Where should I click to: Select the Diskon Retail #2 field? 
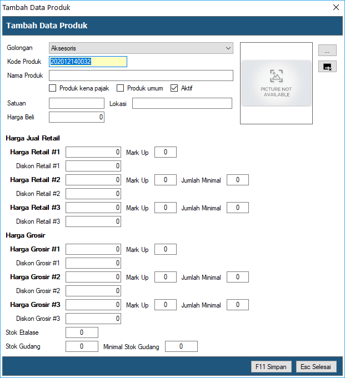click(93, 194)
